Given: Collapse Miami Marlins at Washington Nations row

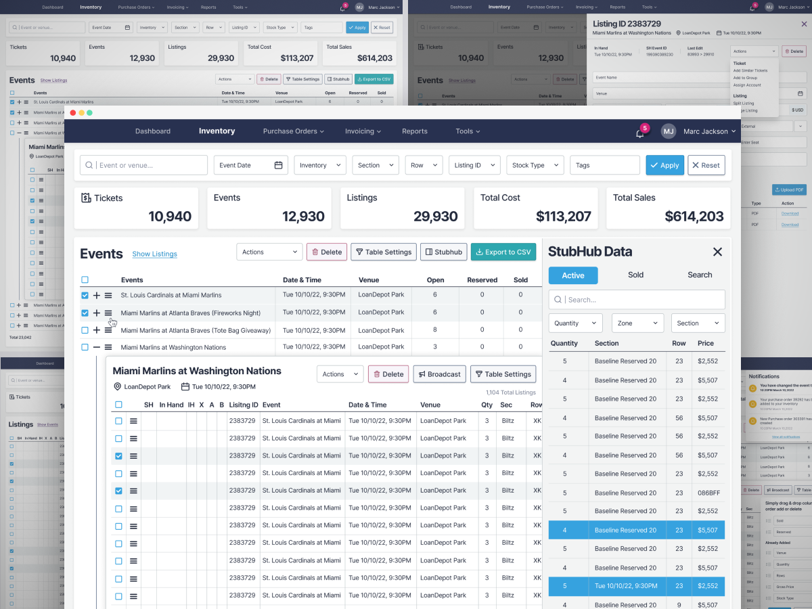Looking at the screenshot, I should [96, 347].
